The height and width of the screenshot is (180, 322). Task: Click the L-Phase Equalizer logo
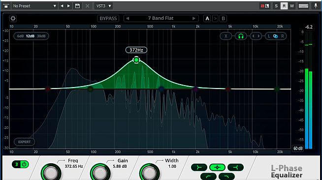coord(287,172)
